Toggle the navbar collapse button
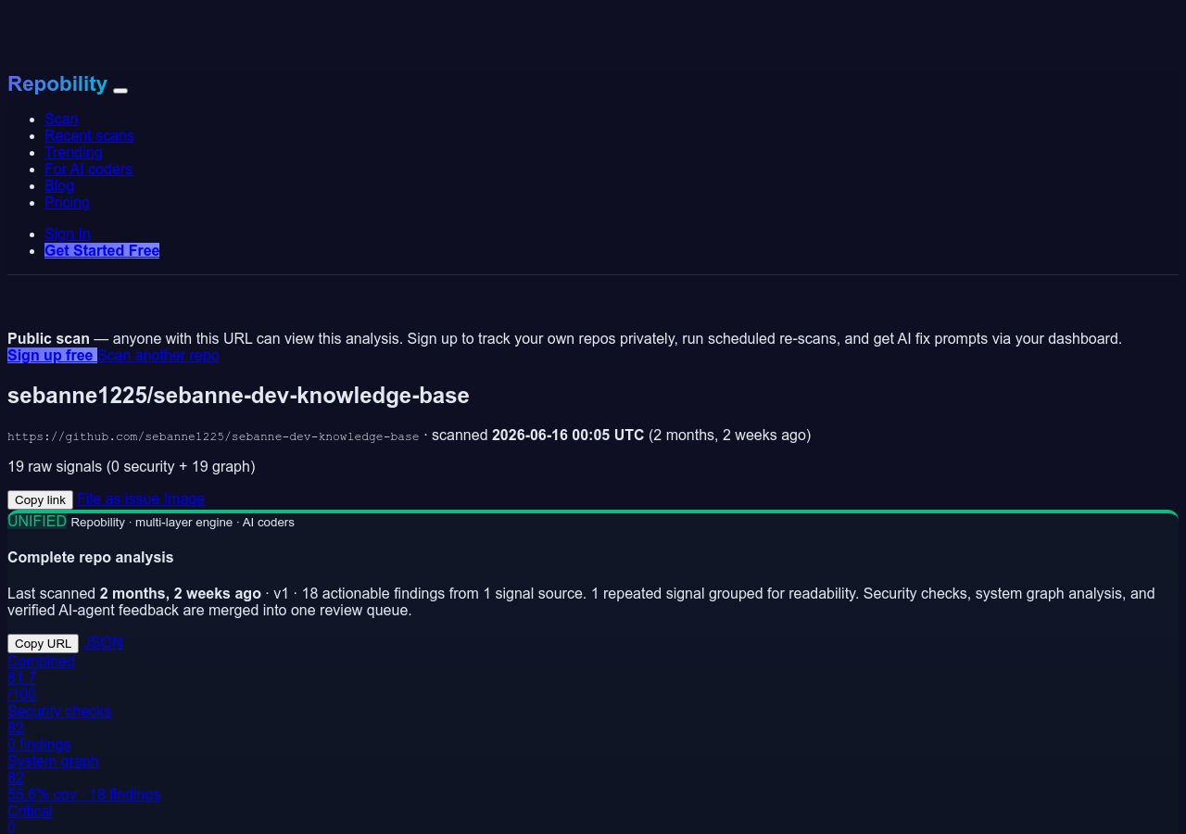1186x834 pixels. (x=120, y=90)
